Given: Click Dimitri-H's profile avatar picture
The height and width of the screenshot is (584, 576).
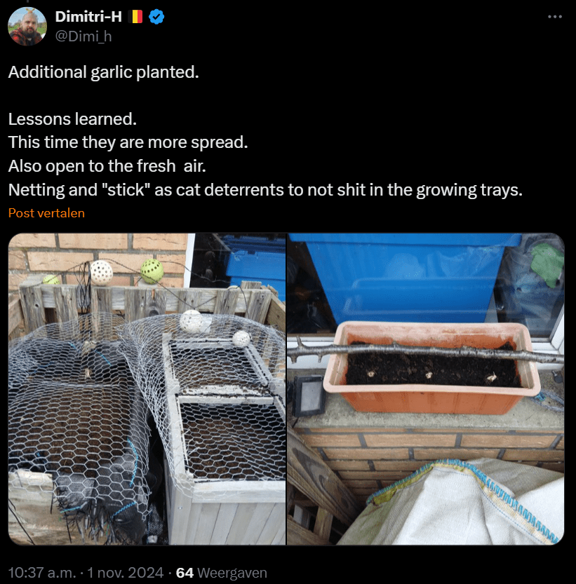Looking at the screenshot, I should (27, 27).
